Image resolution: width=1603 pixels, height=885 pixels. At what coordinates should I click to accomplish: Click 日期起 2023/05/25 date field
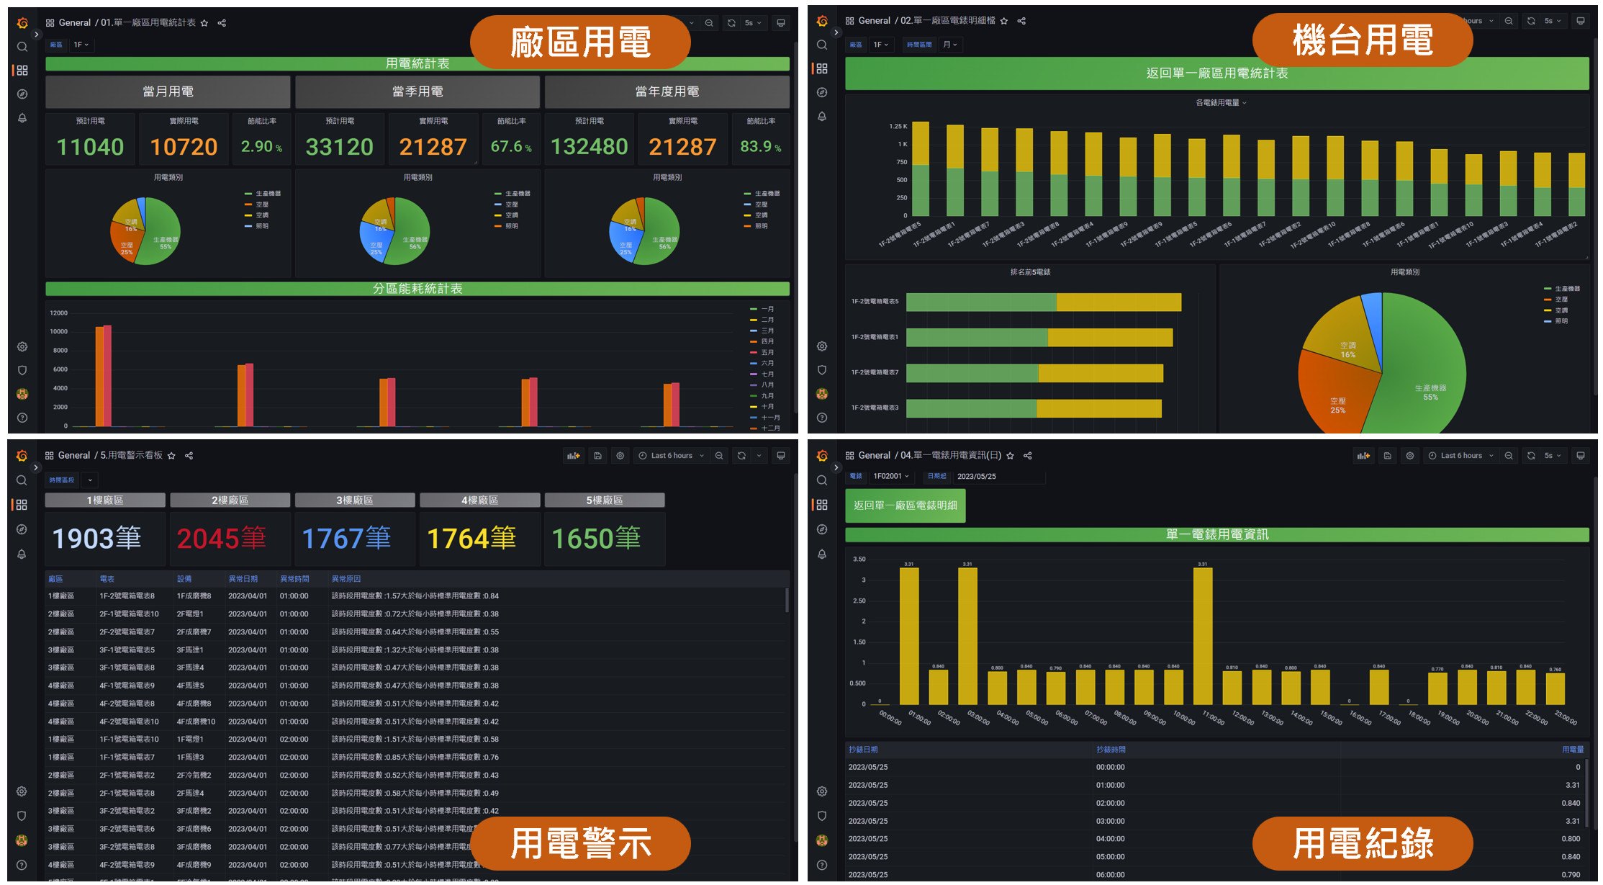(x=999, y=477)
